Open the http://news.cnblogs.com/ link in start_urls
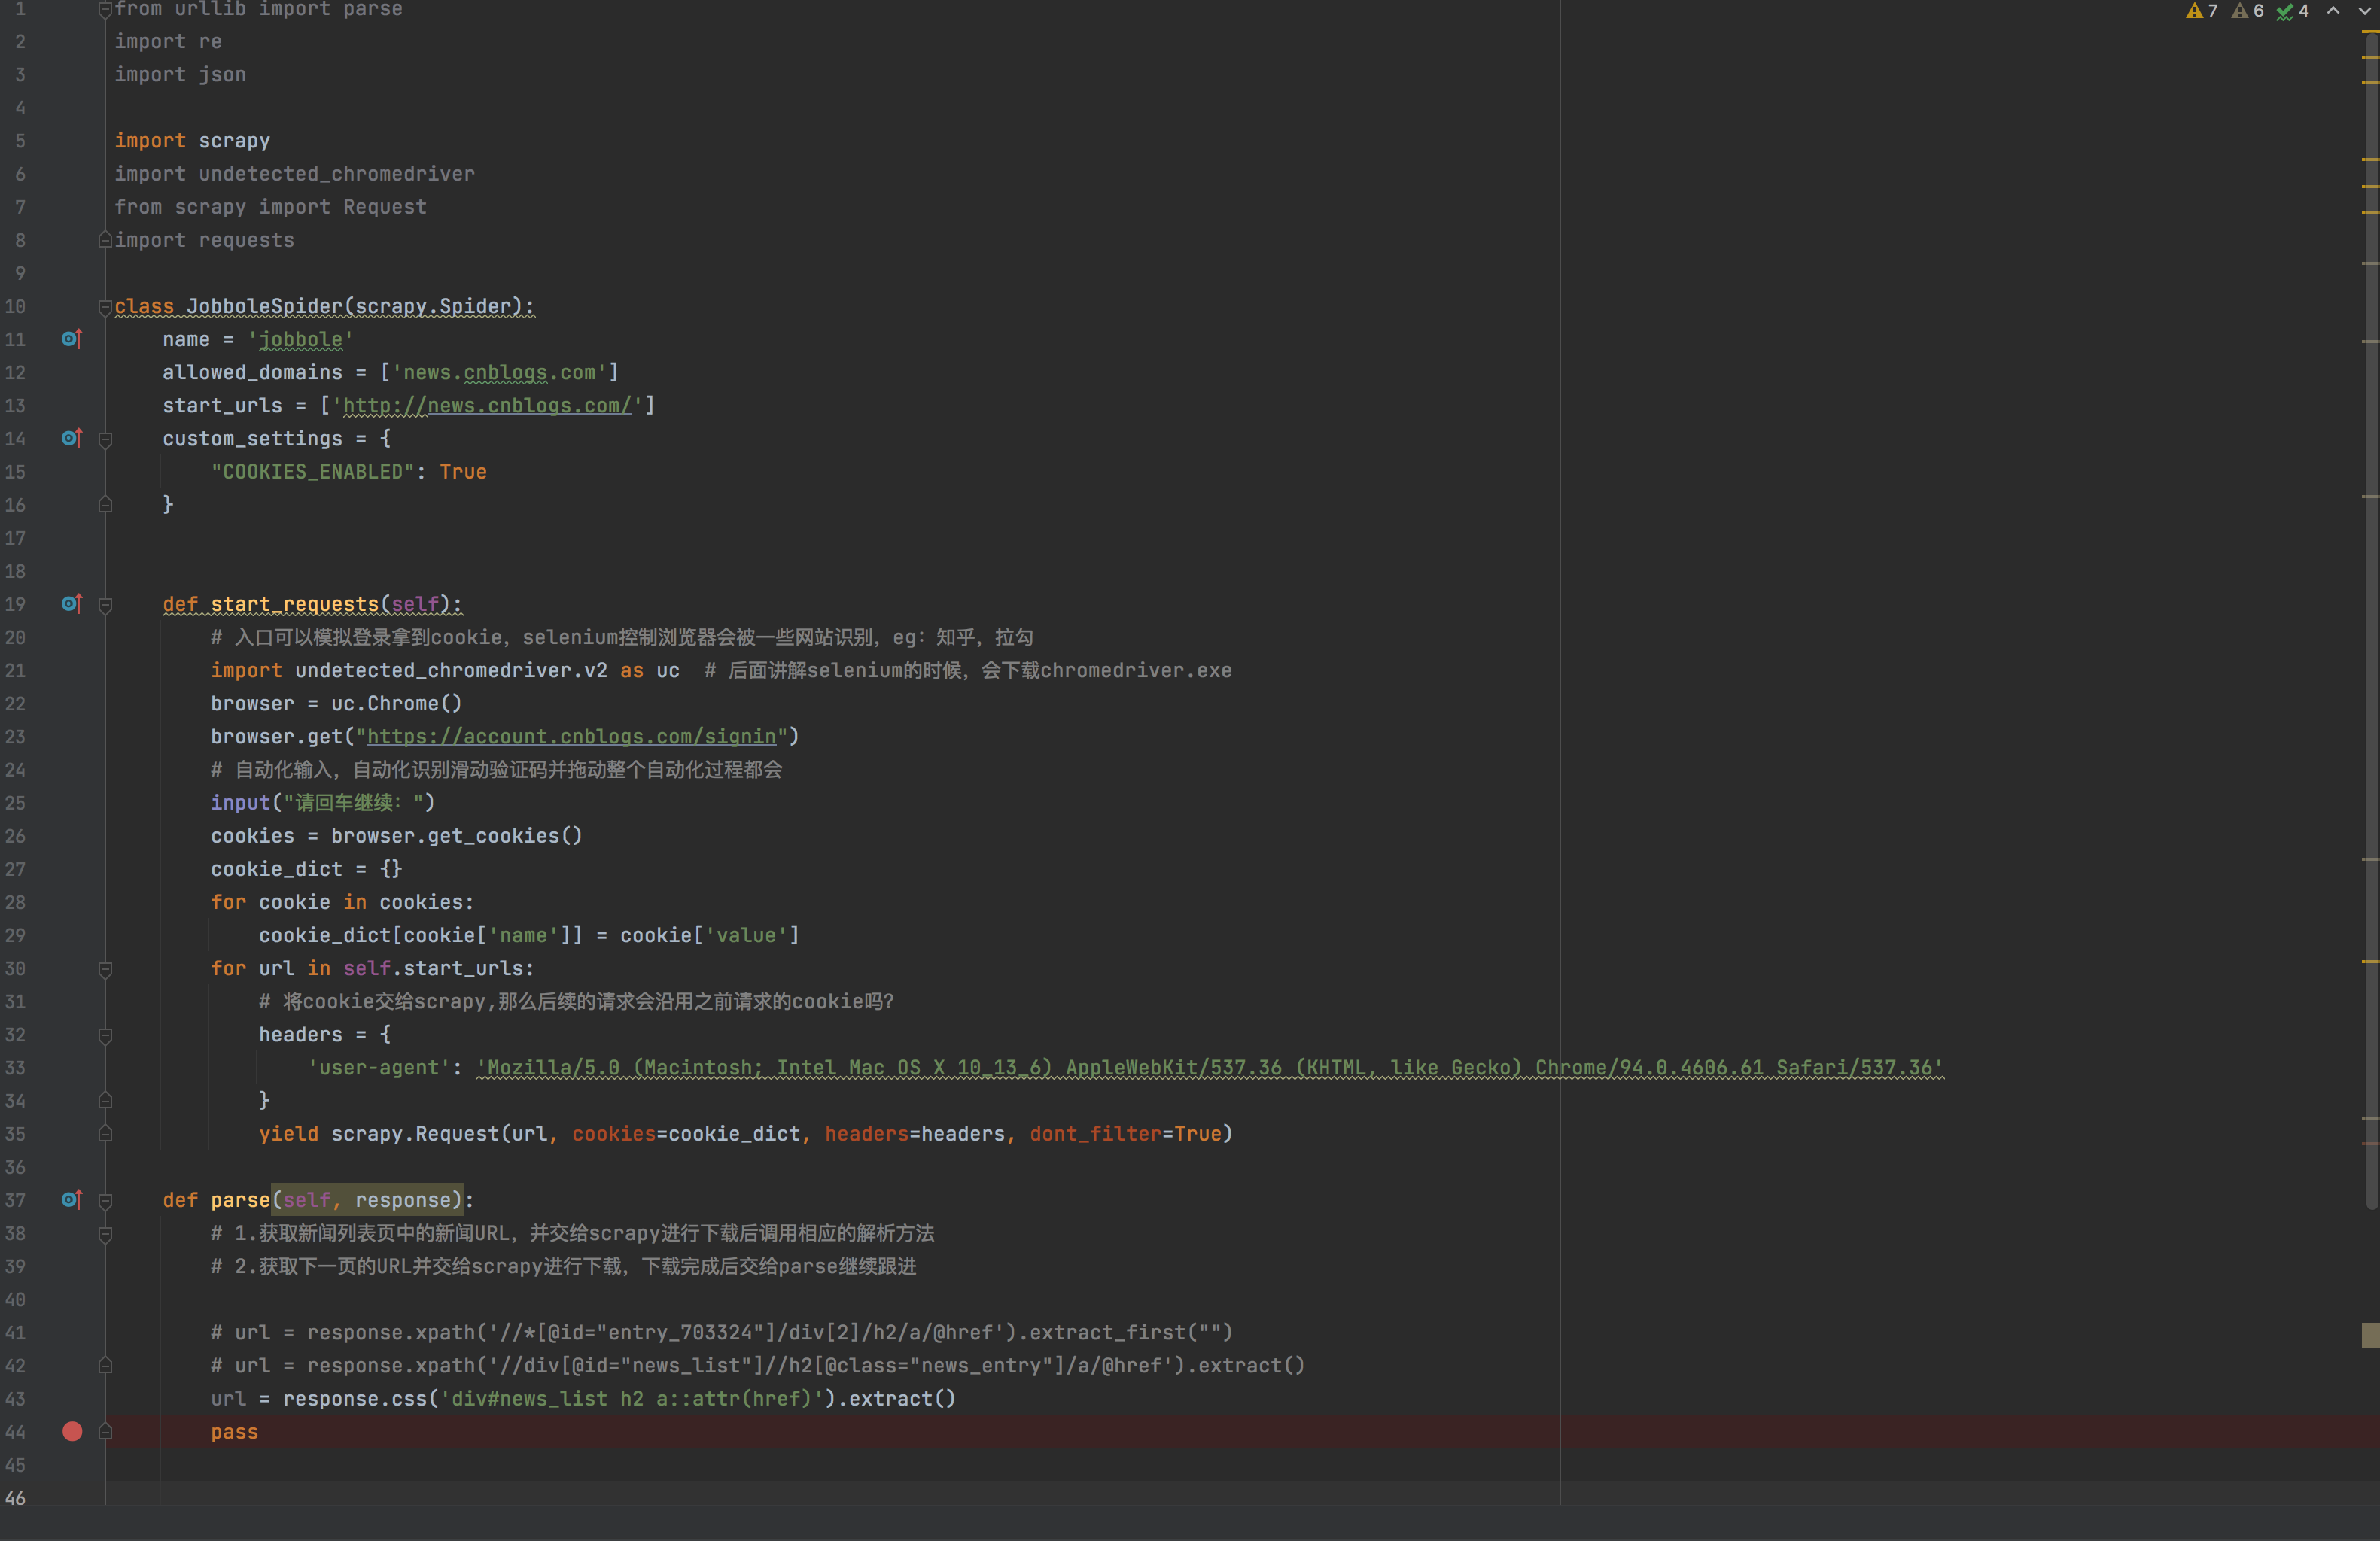 tap(487, 405)
